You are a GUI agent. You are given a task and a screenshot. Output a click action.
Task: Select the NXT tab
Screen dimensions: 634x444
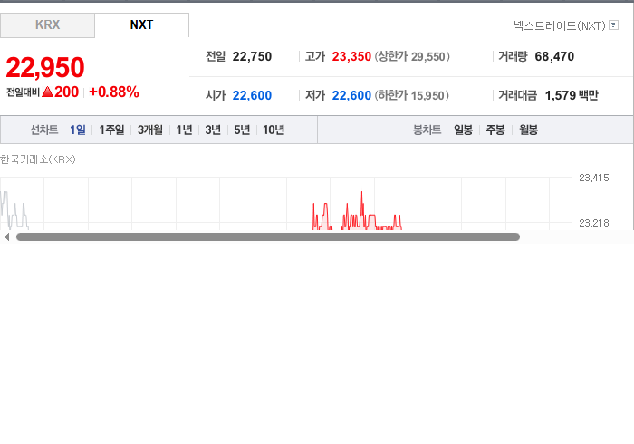point(141,25)
